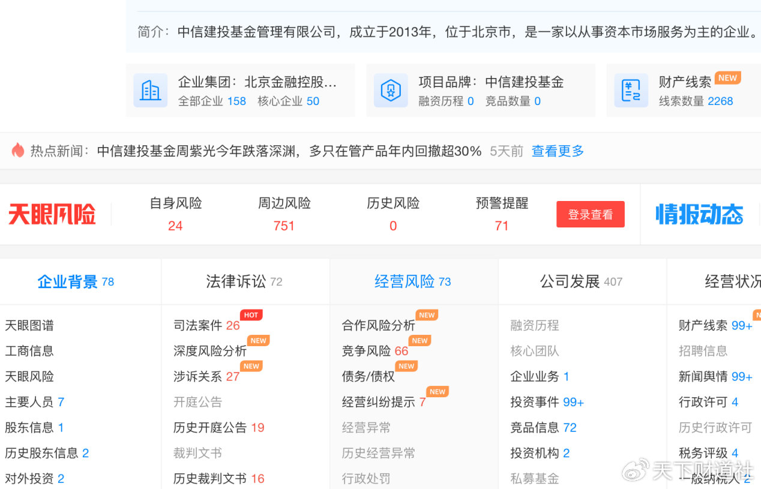The width and height of the screenshot is (761, 489).
Task: Open 查看更多 news link
Action: point(558,151)
